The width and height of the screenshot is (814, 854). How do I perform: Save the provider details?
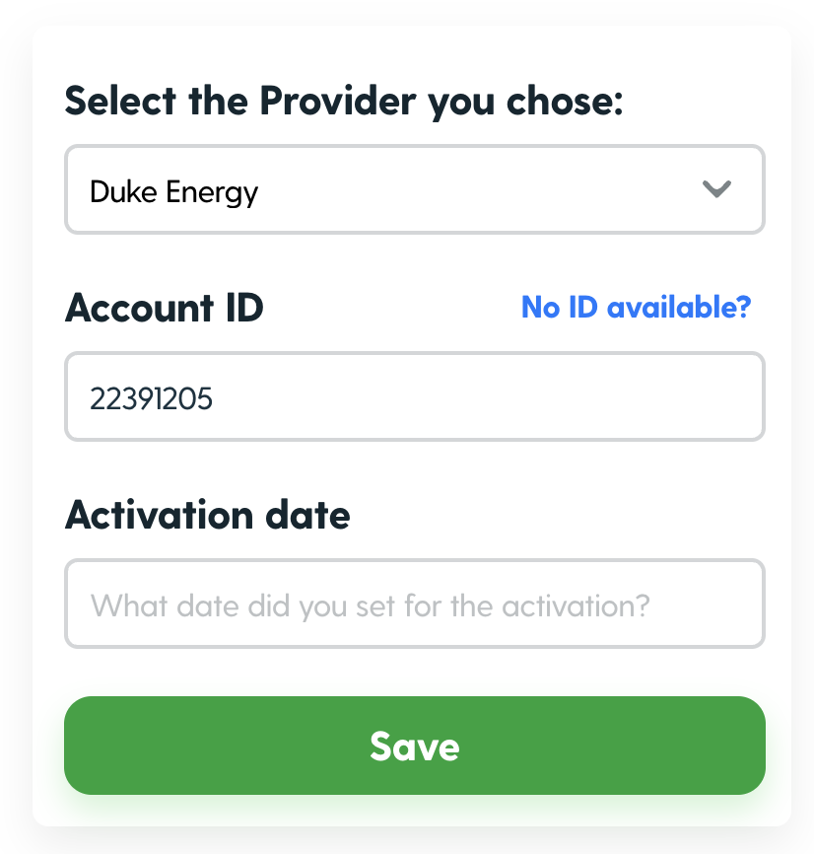click(415, 746)
